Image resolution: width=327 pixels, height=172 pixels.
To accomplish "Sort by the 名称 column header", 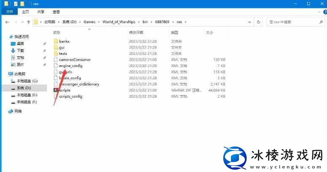I will point(56,32).
